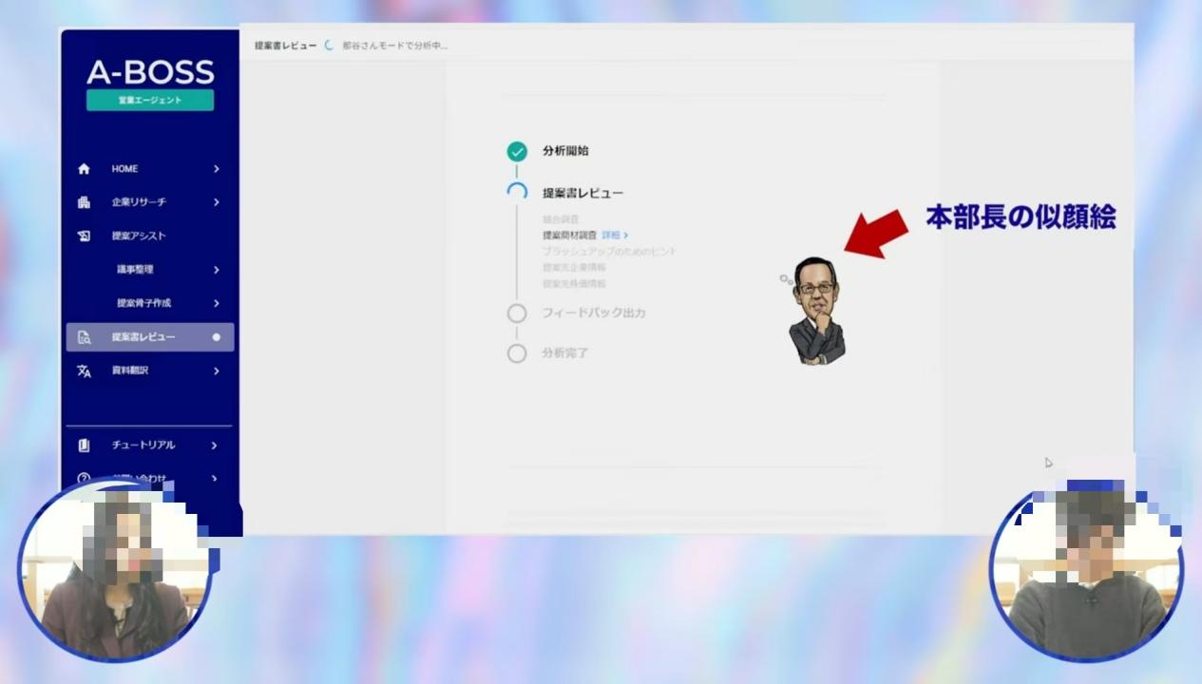Click the 企業リサーチ building icon

84,202
